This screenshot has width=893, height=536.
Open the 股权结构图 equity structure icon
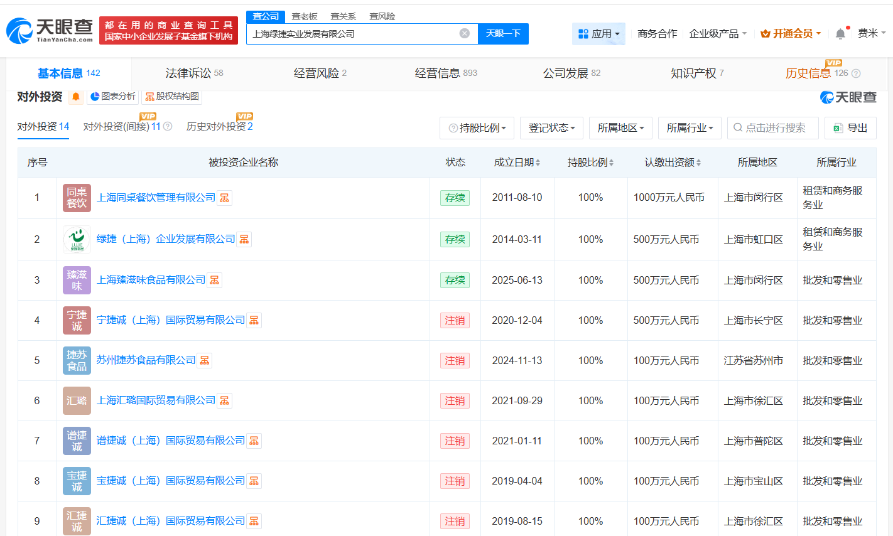coord(171,97)
